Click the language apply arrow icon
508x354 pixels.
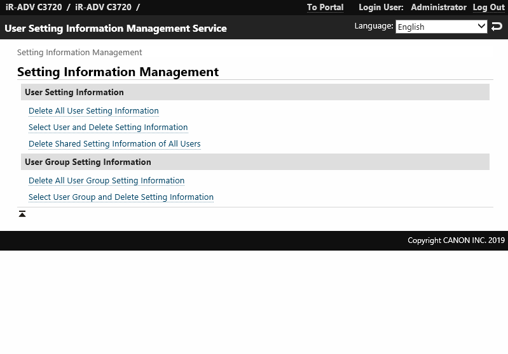[x=497, y=27]
